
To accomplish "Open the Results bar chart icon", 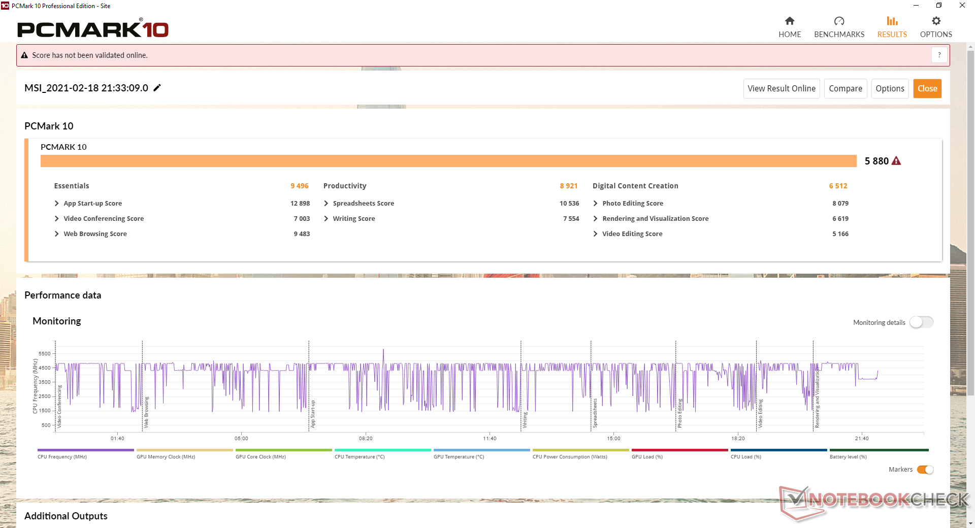I will click(892, 21).
